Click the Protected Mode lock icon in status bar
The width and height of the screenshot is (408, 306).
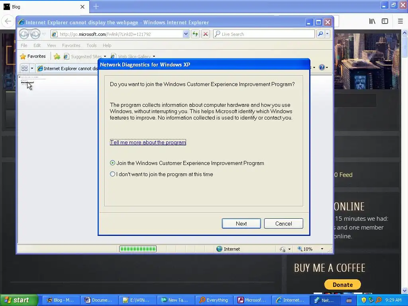[282, 249]
